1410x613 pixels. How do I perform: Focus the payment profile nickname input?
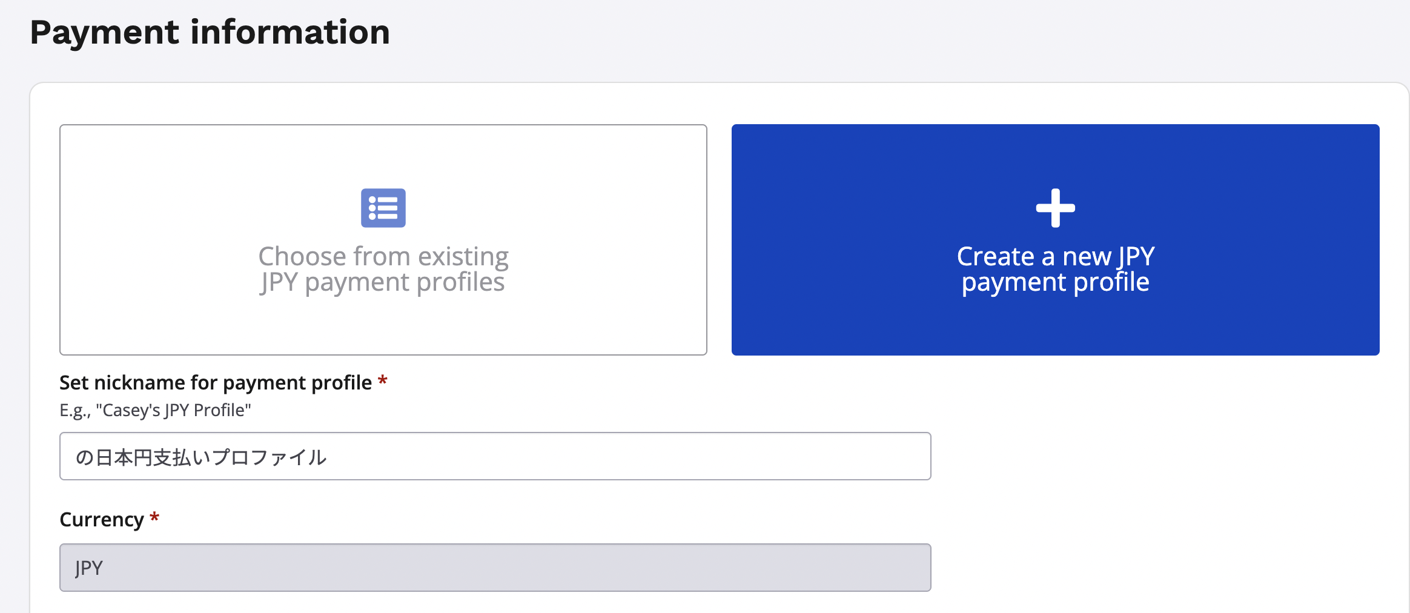click(545, 456)
